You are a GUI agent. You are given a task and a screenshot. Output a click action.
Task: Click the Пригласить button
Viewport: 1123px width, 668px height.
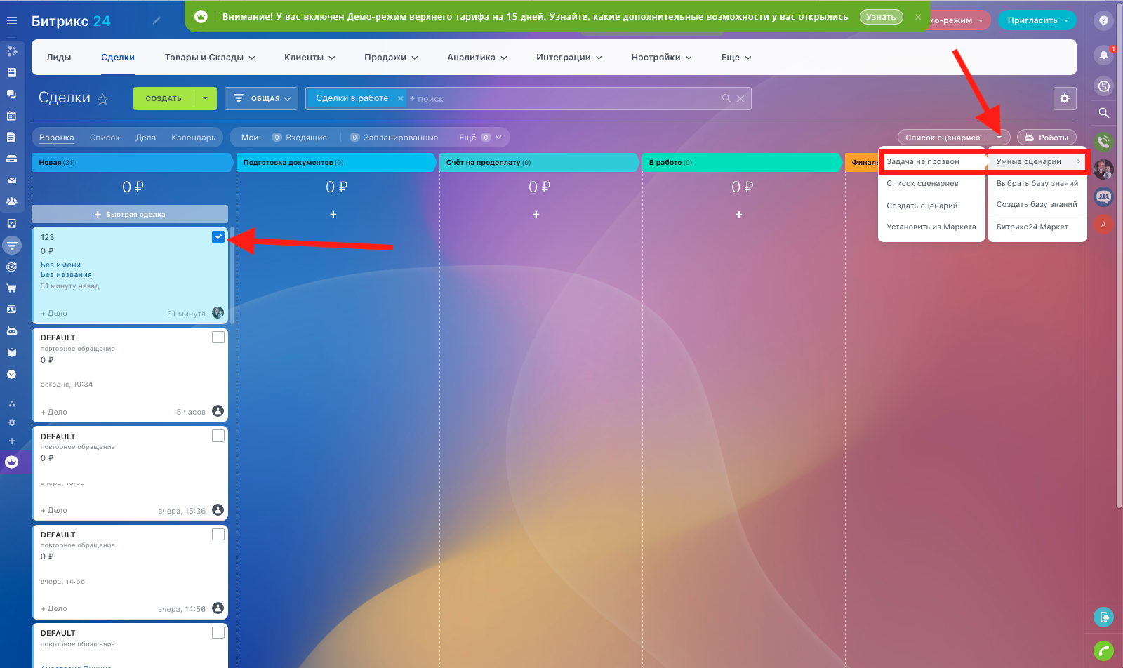click(x=1037, y=20)
